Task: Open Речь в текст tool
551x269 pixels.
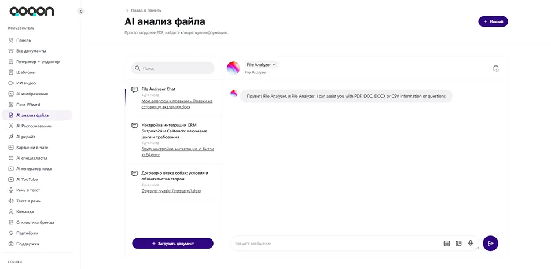Action: point(28,190)
